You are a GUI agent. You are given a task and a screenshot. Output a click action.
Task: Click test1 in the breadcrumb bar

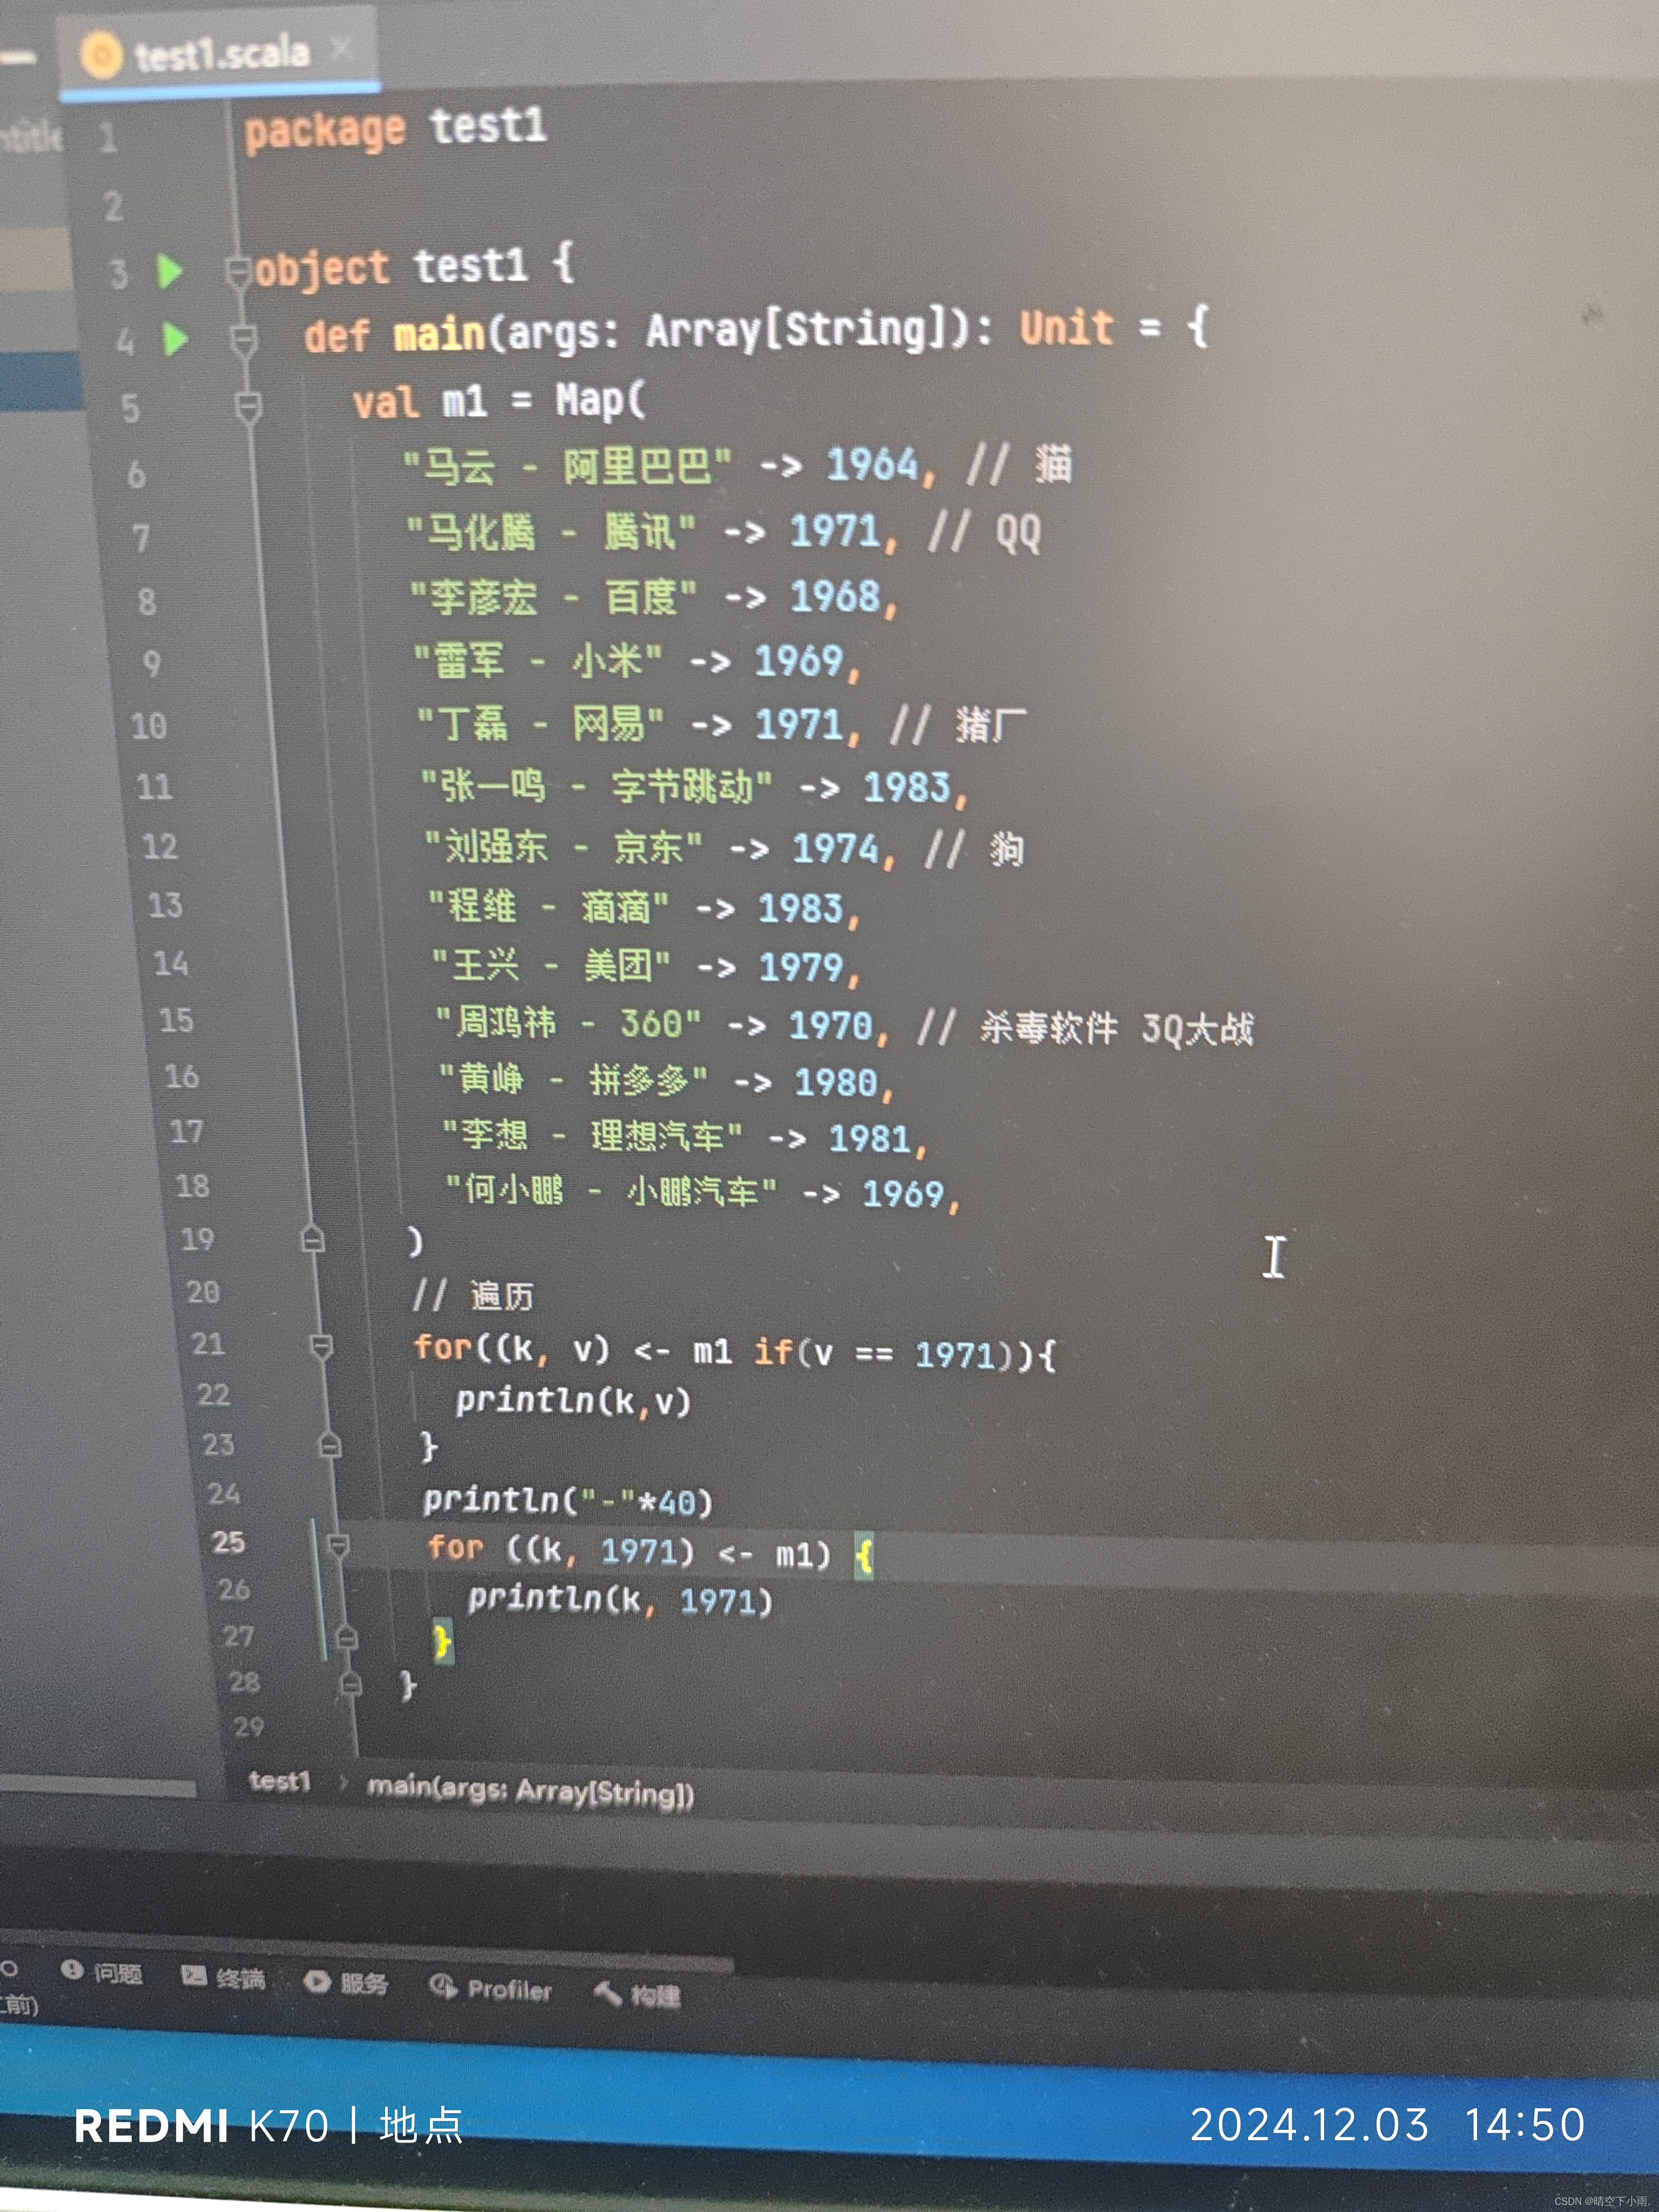280,1781
